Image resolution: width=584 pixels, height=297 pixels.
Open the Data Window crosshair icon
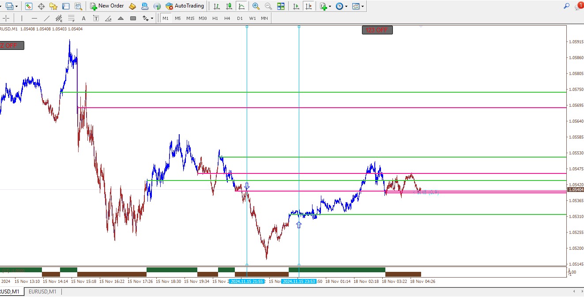tap(41, 6)
